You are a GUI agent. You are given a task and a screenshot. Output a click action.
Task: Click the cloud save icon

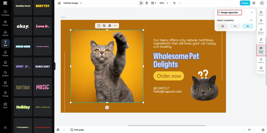point(59,3)
